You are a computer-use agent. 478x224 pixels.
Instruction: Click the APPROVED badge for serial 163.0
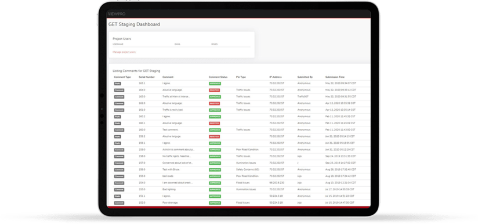tap(215, 97)
